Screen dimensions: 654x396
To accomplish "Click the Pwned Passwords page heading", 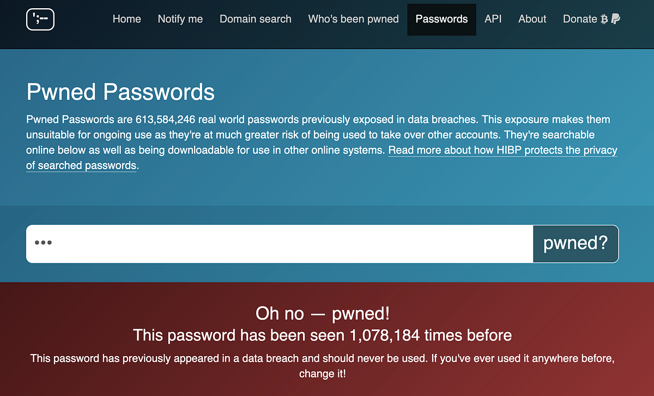I will coord(120,92).
